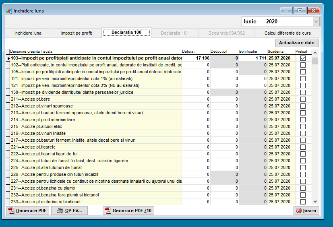
Task: Click the Scadenta column header
Action: coord(281,52)
